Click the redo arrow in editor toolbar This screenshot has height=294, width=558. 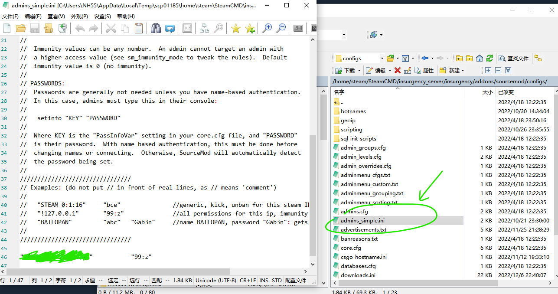[x=93, y=29]
